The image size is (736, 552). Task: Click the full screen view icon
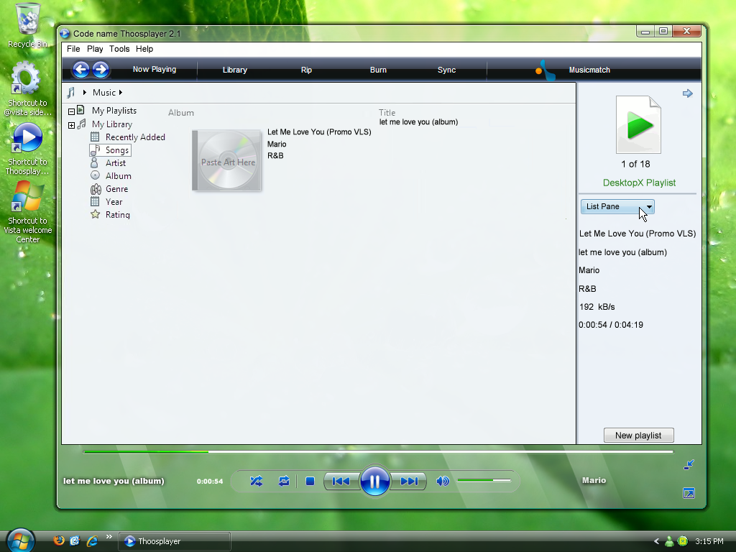(689, 493)
